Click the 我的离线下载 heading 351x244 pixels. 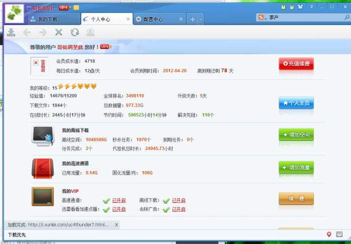tap(75, 130)
